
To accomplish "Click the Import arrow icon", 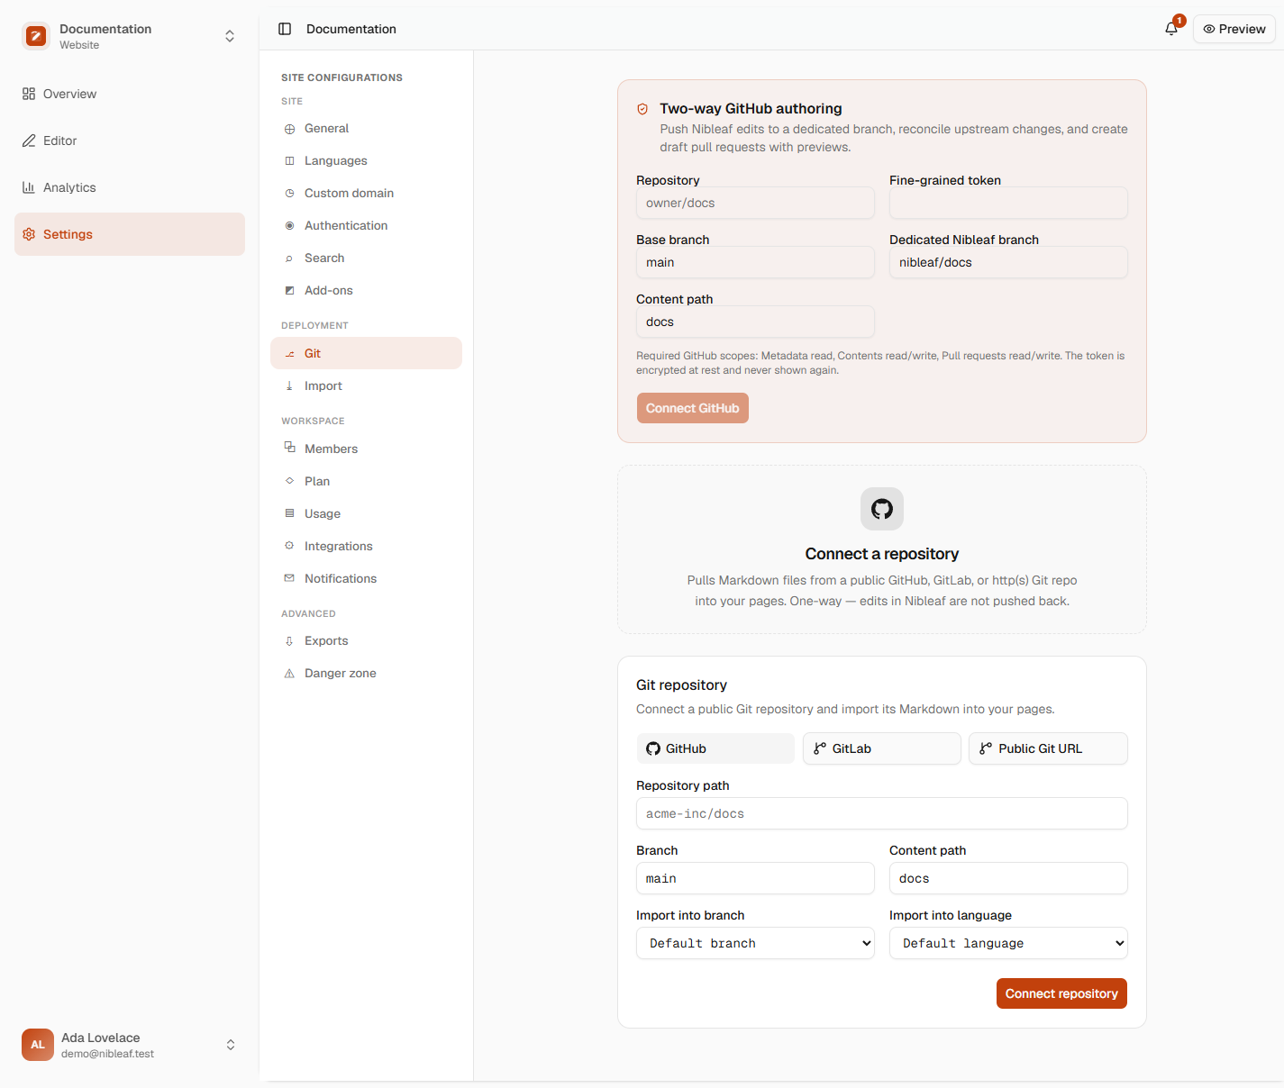I will point(289,386).
